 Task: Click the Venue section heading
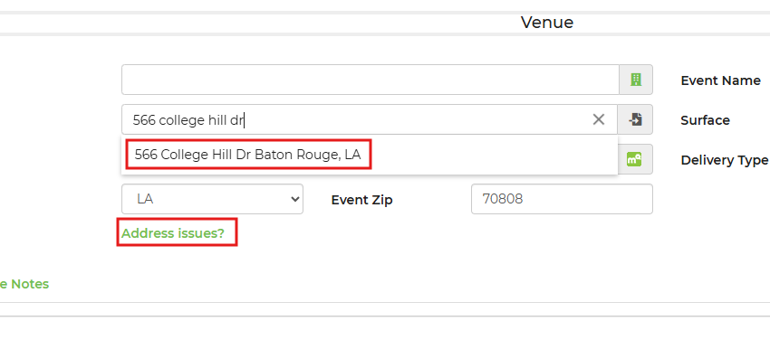click(547, 23)
